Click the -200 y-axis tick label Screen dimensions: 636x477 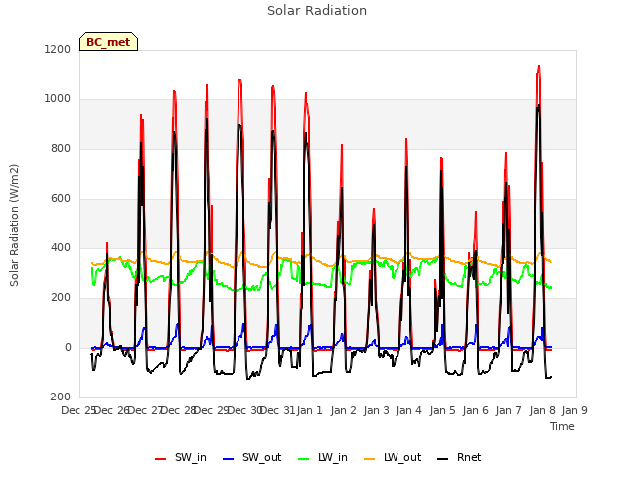59,397
